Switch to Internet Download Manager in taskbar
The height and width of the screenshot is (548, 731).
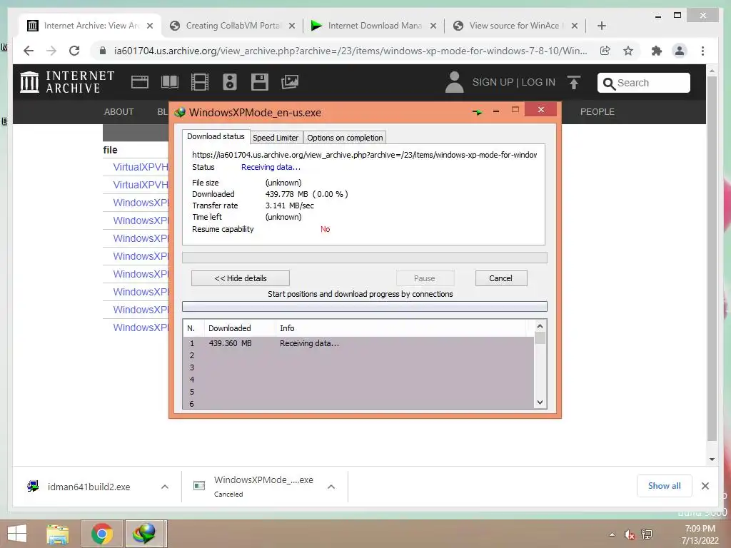click(144, 534)
